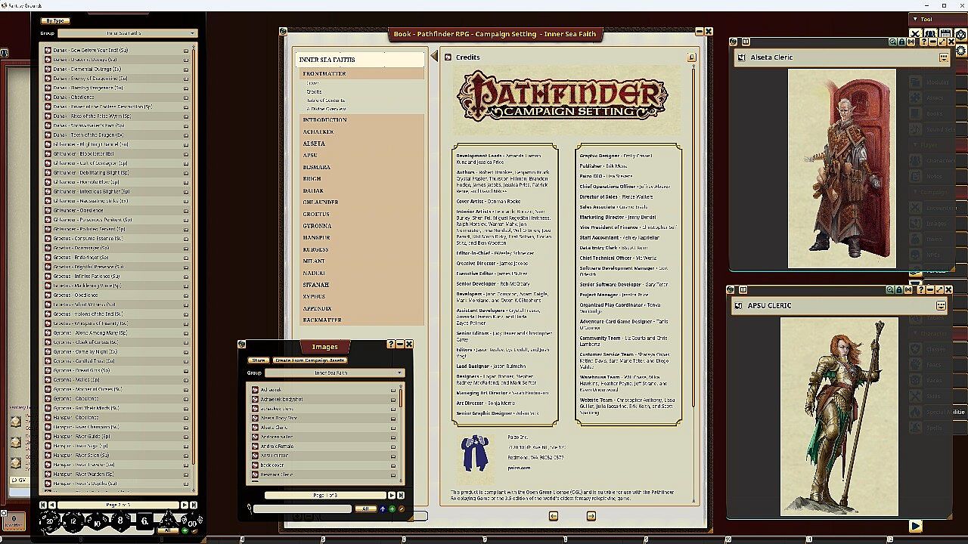This screenshot has height=544, width=968.
Task: Roll the d20 die
Action: (x=51, y=521)
